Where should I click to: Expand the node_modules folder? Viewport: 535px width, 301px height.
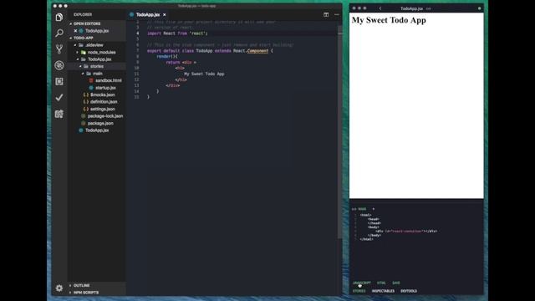78,52
